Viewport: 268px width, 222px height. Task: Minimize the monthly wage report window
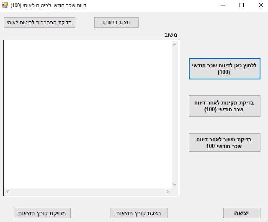pos(223,5)
